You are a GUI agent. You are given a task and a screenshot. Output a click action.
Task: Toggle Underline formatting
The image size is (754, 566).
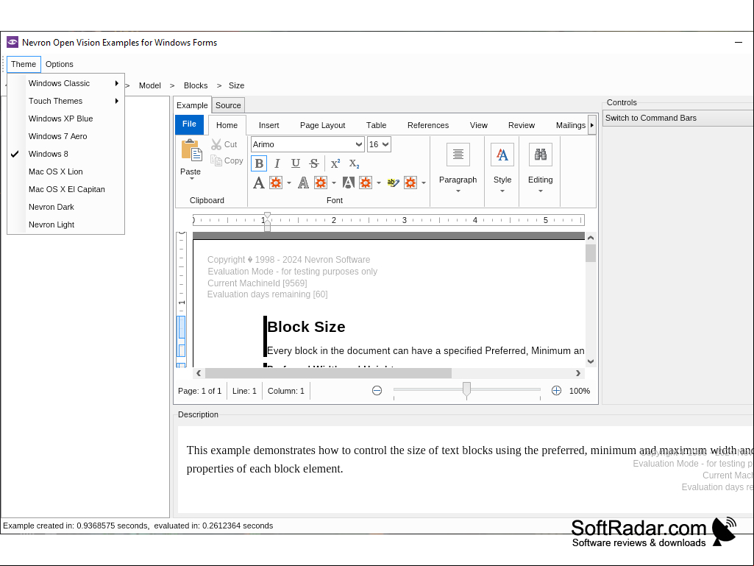tap(296, 163)
